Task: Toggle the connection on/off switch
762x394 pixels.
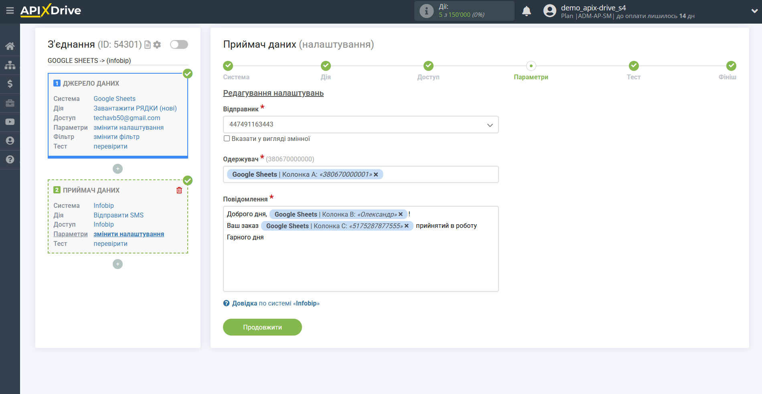Action: 179,44
